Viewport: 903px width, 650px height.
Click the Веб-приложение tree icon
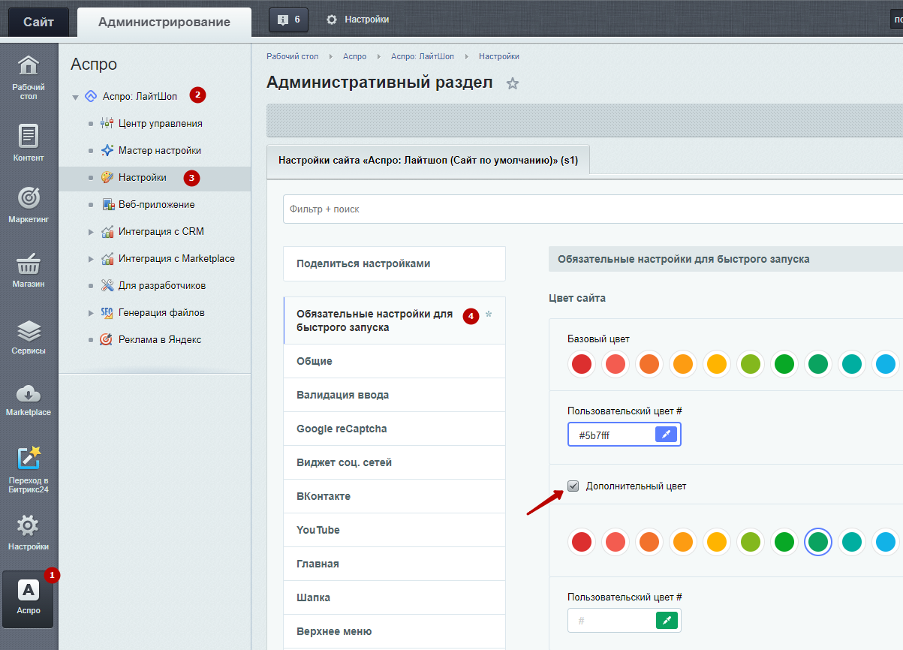point(107,204)
